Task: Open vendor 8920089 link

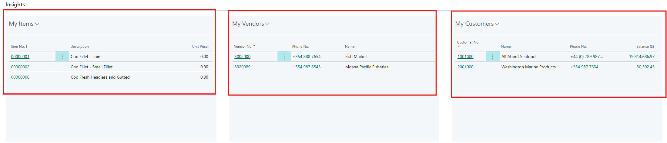Action: (242, 67)
